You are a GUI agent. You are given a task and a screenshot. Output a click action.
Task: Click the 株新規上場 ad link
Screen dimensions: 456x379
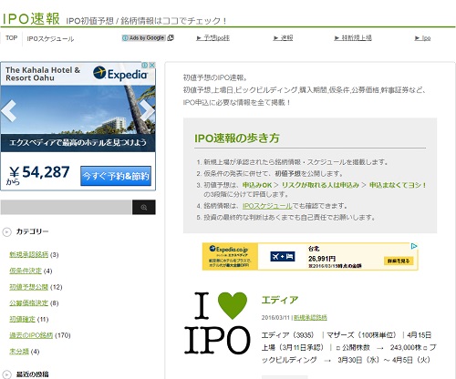tap(353, 38)
